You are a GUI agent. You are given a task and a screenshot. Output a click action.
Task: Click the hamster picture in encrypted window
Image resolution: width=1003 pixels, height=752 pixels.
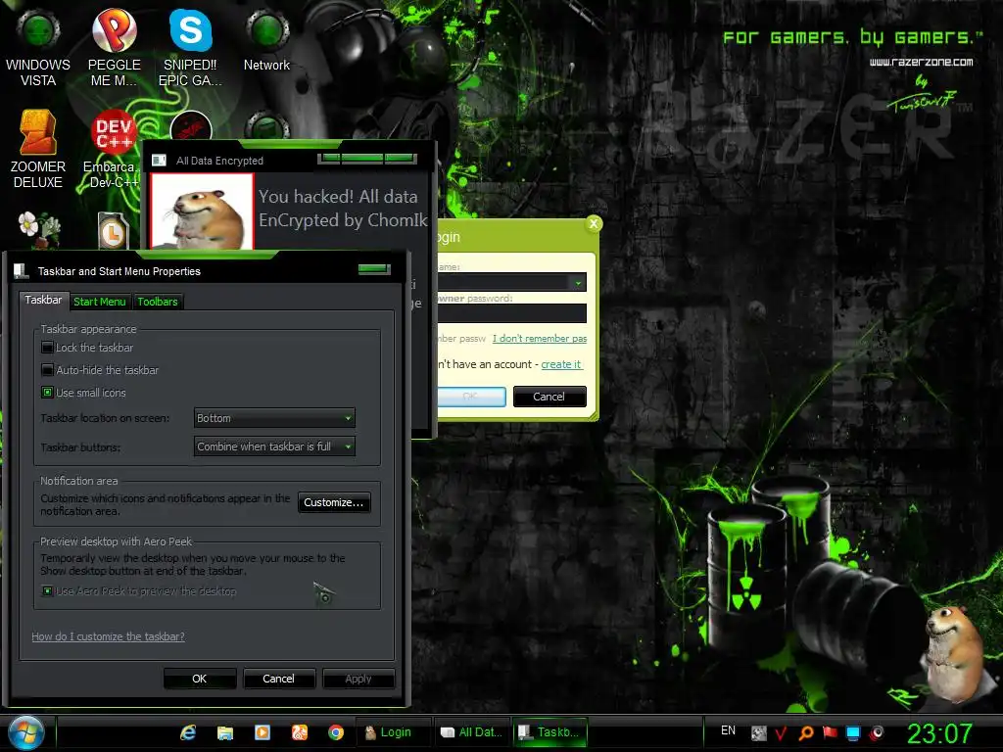point(202,211)
